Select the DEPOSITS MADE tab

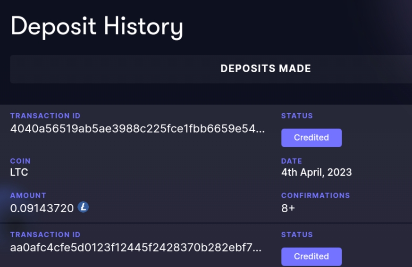tap(266, 69)
